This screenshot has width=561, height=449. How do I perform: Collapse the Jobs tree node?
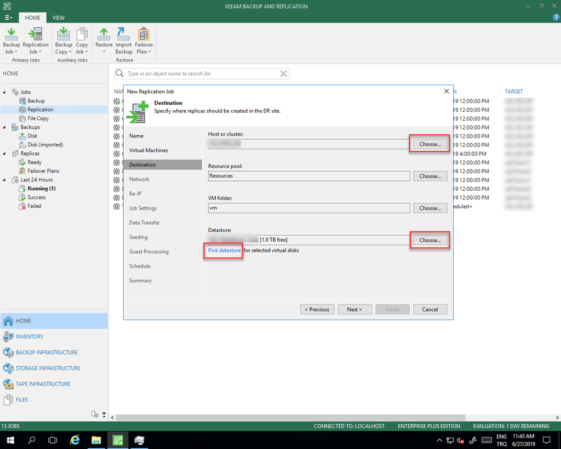[4, 92]
